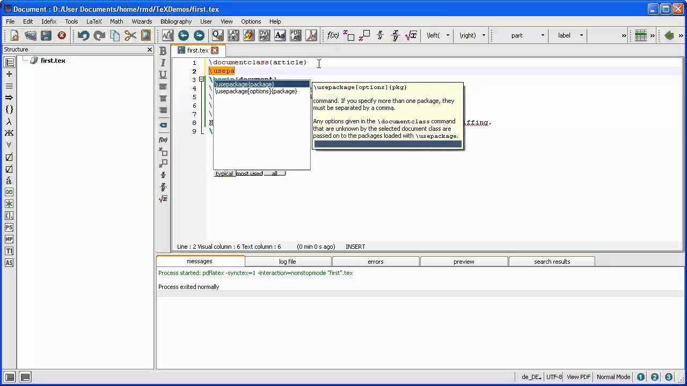Run Quick Build with the Q icon
Viewport: 687px width, 386px height.
click(217, 35)
